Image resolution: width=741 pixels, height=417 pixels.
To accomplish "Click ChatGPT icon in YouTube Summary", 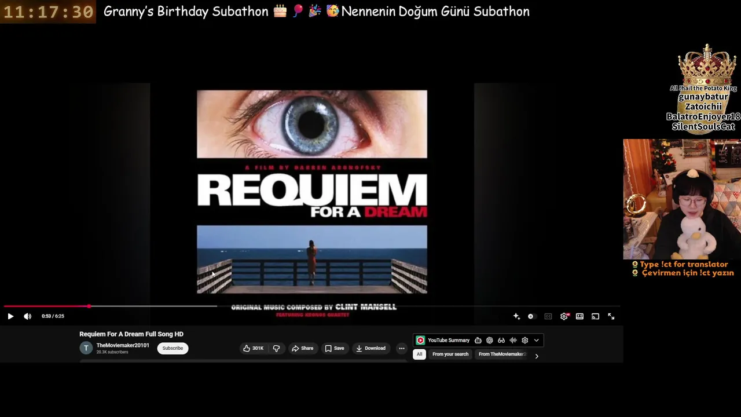I will pyautogui.click(x=490, y=341).
